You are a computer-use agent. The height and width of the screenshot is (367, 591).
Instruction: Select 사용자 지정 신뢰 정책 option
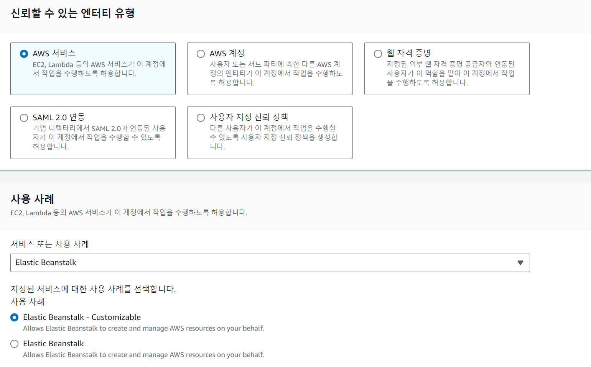tap(201, 118)
